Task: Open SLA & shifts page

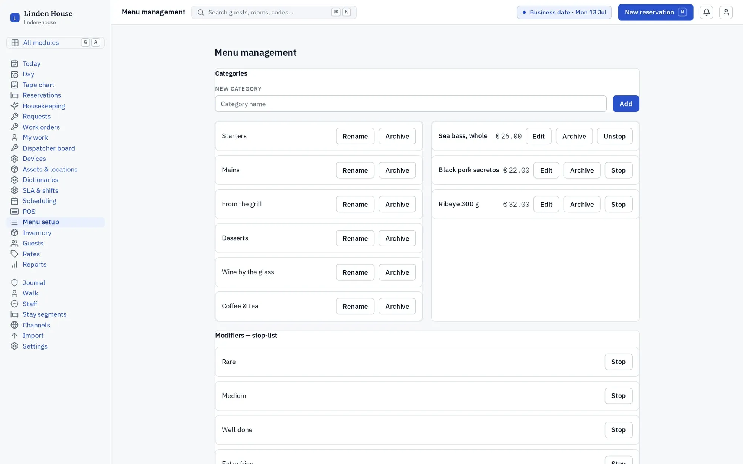Action: [55, 191]
